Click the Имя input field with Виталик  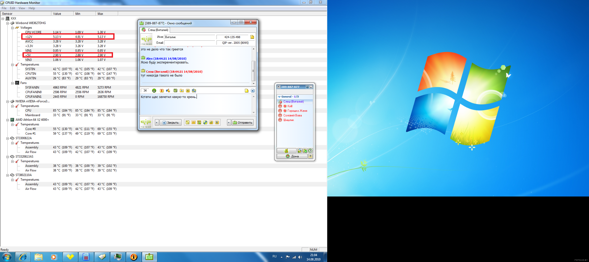(x=189, y=37)
